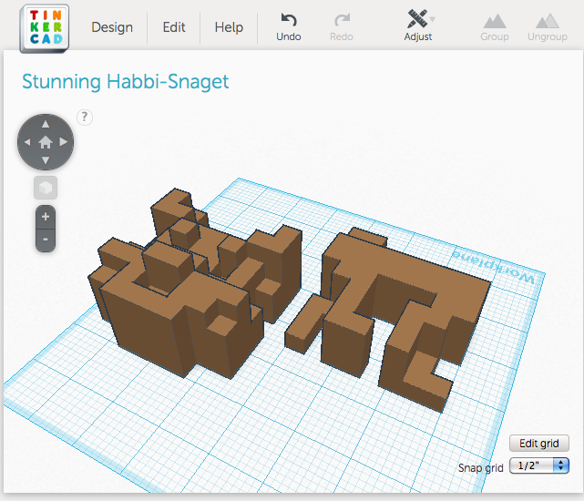Screen dimensions: 584x501
Task: Zoom in with the plus button
Action: 46,217
